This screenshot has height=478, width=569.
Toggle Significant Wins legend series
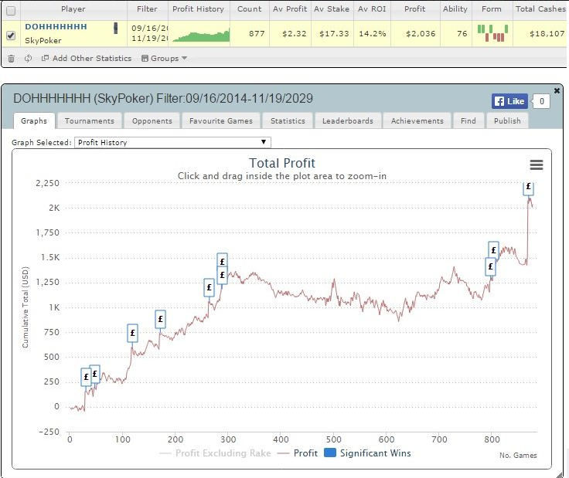click(367, 453)
